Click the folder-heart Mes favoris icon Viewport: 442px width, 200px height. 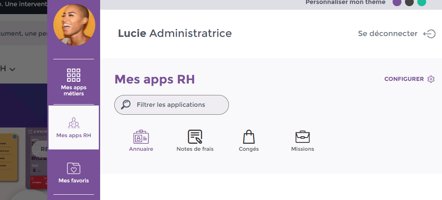(74, 168)
